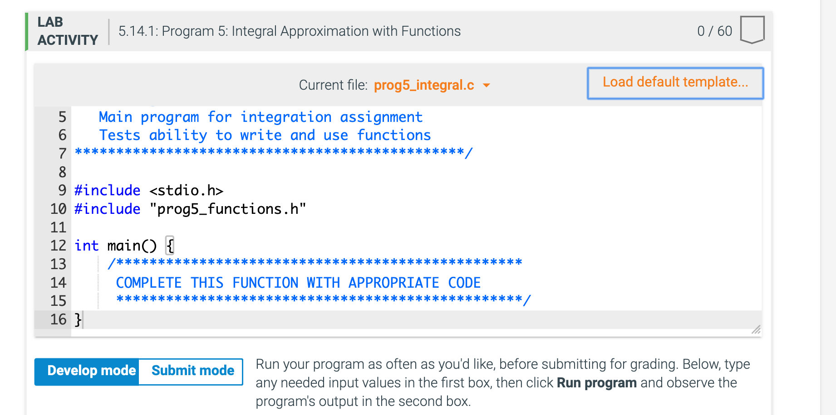Click the green LAB ACTIVITY bar
Image resolution: width=836 pixels, height=415 pixels.
pyautogui.click(x=27, y=30)
